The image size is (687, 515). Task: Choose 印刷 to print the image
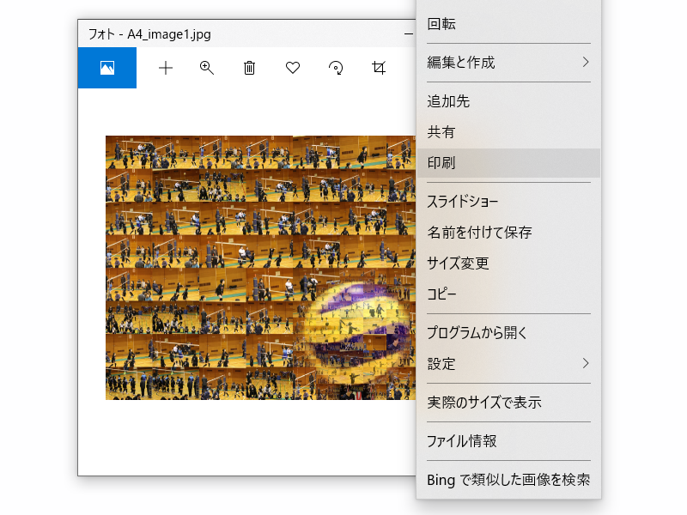pyautogui.click(x=508, y=163)
